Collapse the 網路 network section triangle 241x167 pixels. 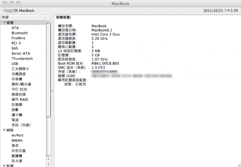coord(4,130)
